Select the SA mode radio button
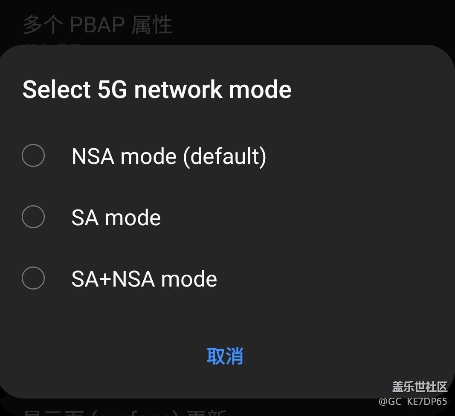The width and height of the screenshot is (455, 416). (x=33, y=217)
